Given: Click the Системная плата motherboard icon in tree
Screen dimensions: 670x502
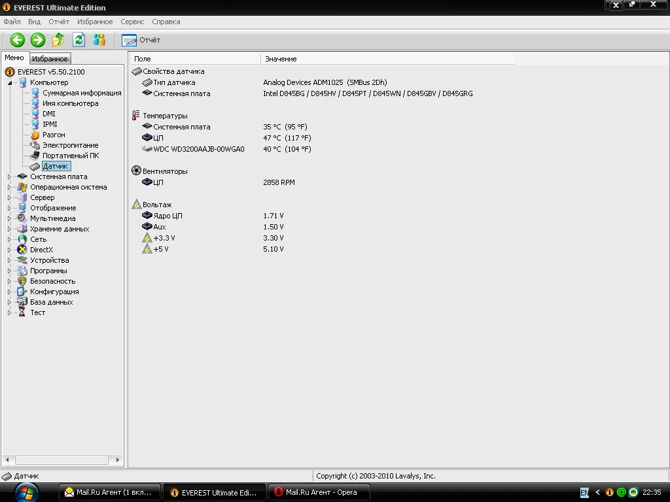Looking at the screenshot, I should [22, 176].
